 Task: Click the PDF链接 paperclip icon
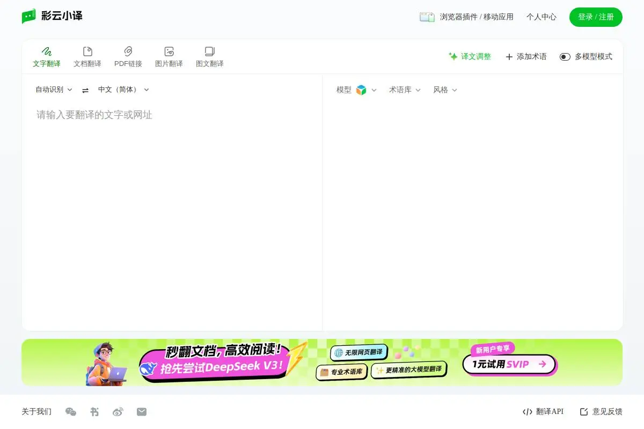point(128,51)
